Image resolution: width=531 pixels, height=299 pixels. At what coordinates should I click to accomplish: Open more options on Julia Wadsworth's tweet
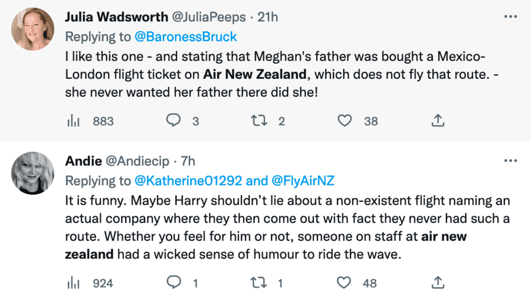pos(510,16)
